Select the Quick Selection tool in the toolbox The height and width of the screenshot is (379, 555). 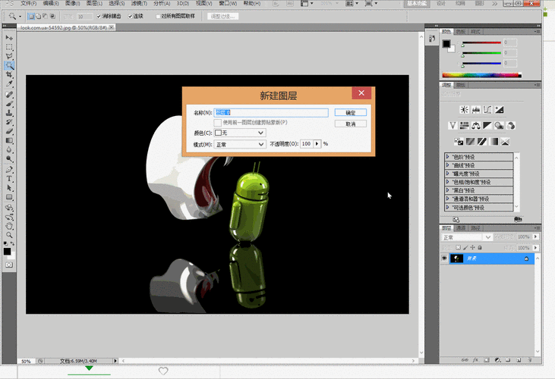pyautogui.click(x=9, y=65)
